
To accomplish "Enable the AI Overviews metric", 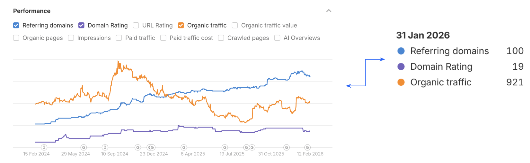I will coord(277,38).
